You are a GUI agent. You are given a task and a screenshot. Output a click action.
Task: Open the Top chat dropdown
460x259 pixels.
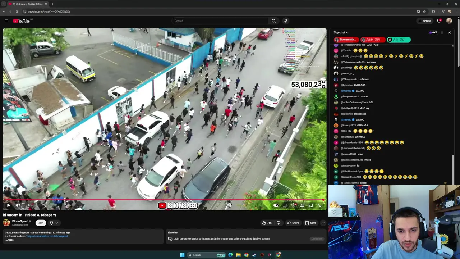pyautogui.click(x=341, y=33)
